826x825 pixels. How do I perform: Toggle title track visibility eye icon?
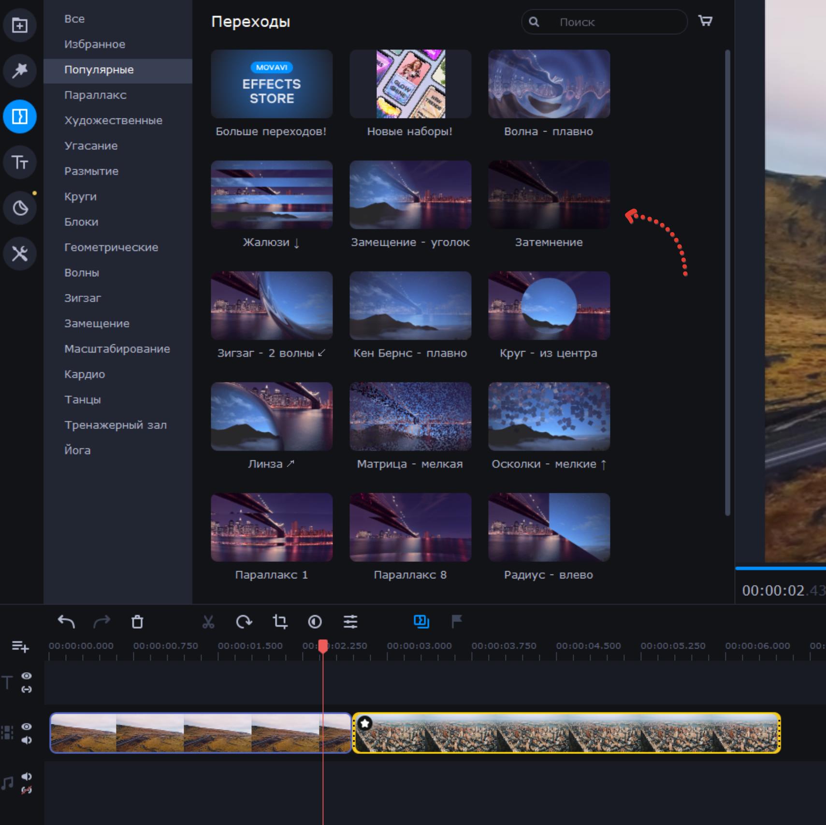[27, 676]
